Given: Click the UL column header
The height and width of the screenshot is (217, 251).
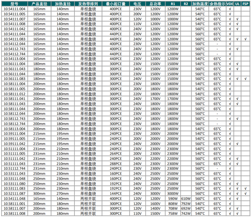Looking at the screenshot, I should 237,4.
